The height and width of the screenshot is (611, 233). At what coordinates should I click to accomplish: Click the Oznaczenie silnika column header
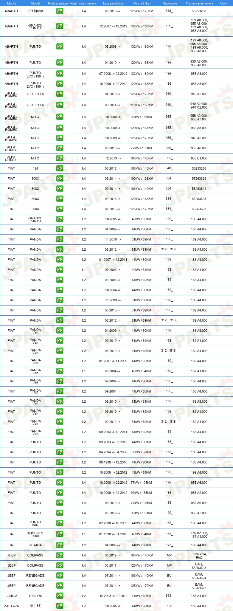(x=200, y=3)
